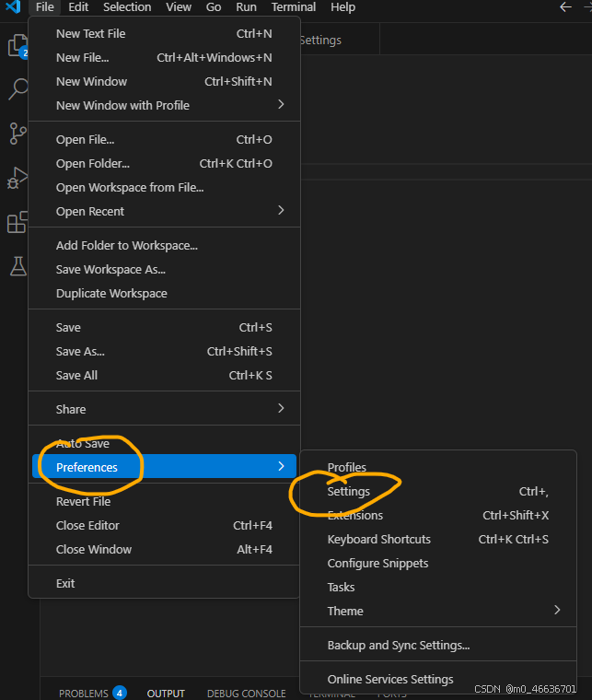Open the Source Control view icon

click(17, 134)
